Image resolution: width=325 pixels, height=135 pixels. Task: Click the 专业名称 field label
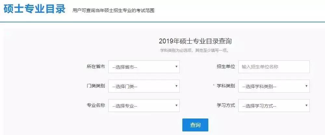click(96, 106)
